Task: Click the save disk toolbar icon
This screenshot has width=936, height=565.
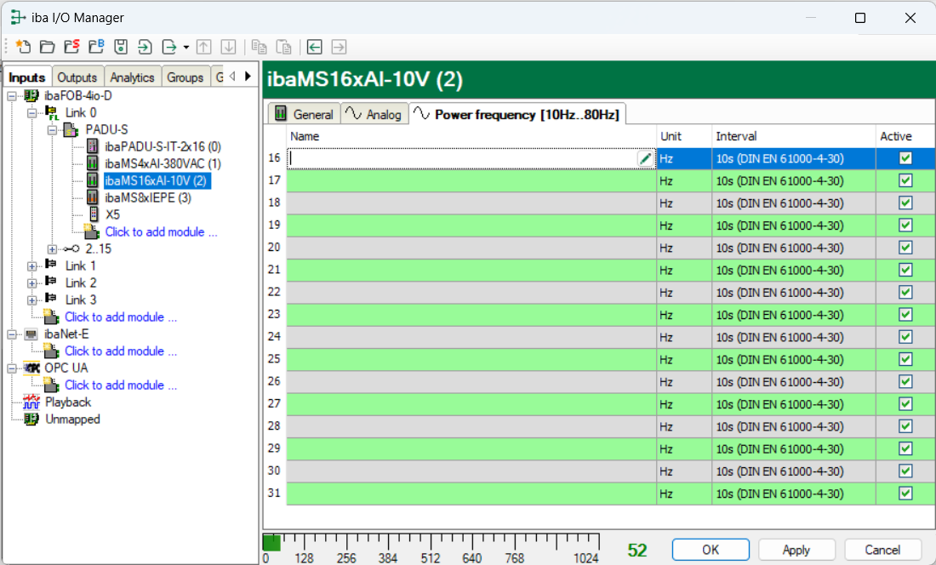Action: tap(121, 47)
